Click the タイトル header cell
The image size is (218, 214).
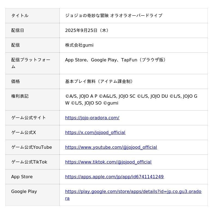[32, 16]
